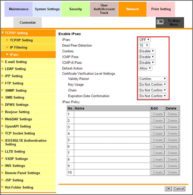Click Delete for policy 10
This screenshot has height=195, width=193.
click(172, 172)
